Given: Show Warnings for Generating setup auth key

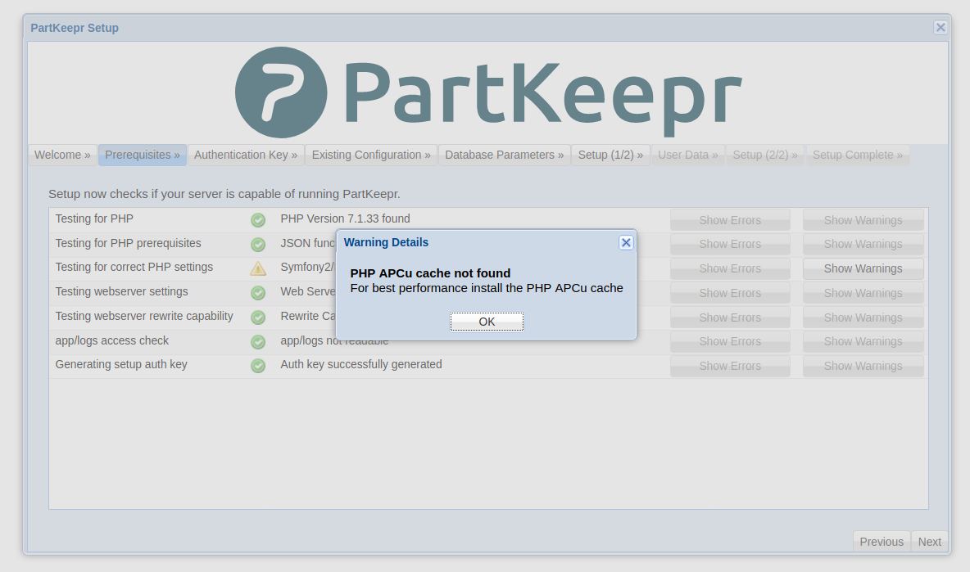Looking at the screenshot, I should [x=863, y=366].
